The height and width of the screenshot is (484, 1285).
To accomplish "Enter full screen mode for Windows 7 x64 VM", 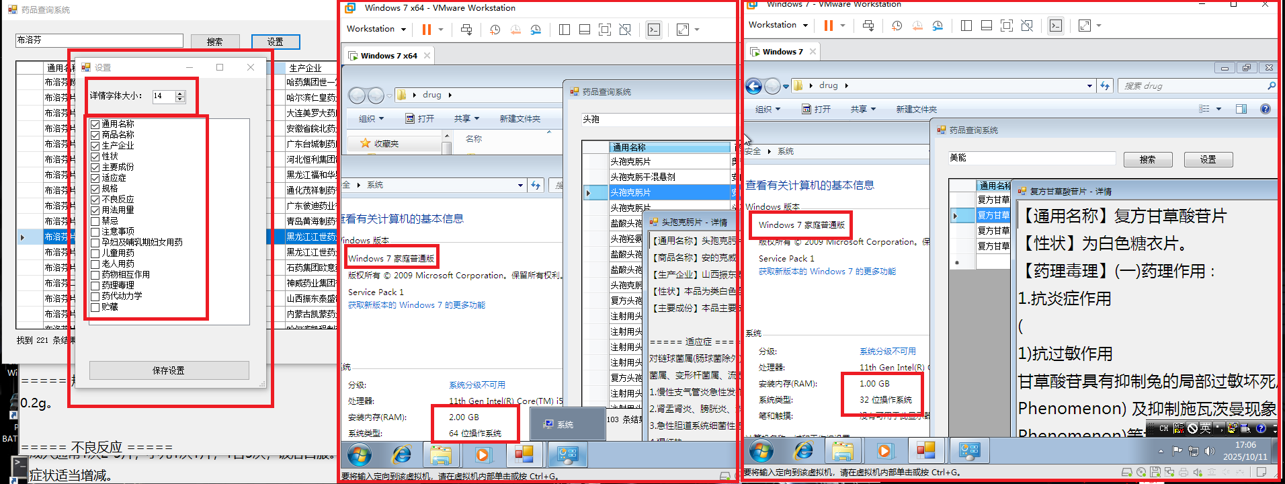I will pos(605,30).
